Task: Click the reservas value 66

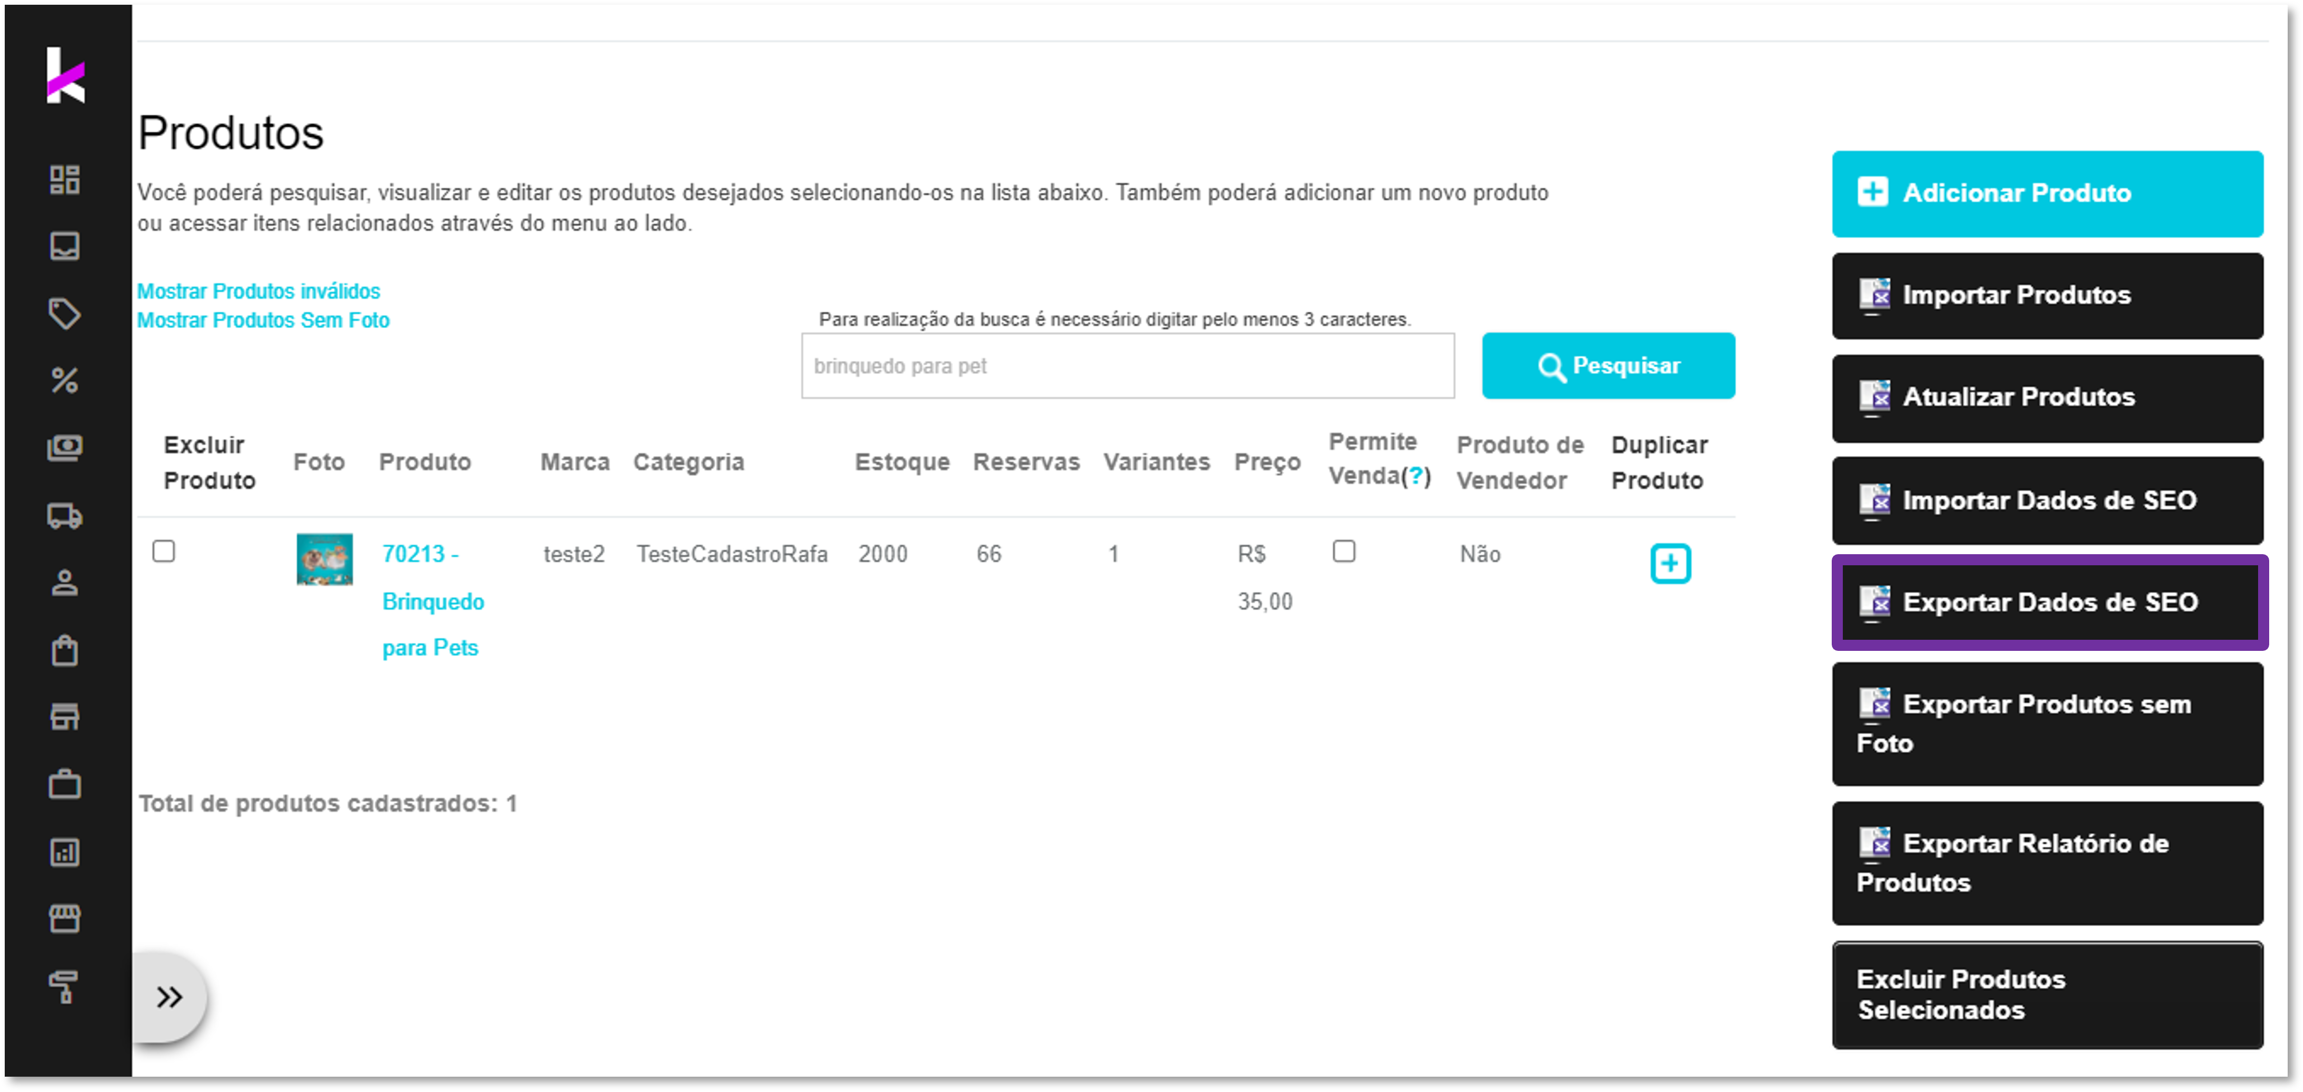Action: tap(989, 554)
